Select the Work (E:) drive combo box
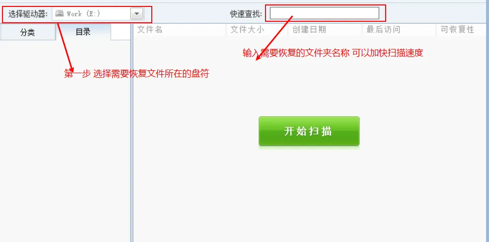The height and width of the screenshot is (242, 489). pyautogui.click(x=97, y=14)
